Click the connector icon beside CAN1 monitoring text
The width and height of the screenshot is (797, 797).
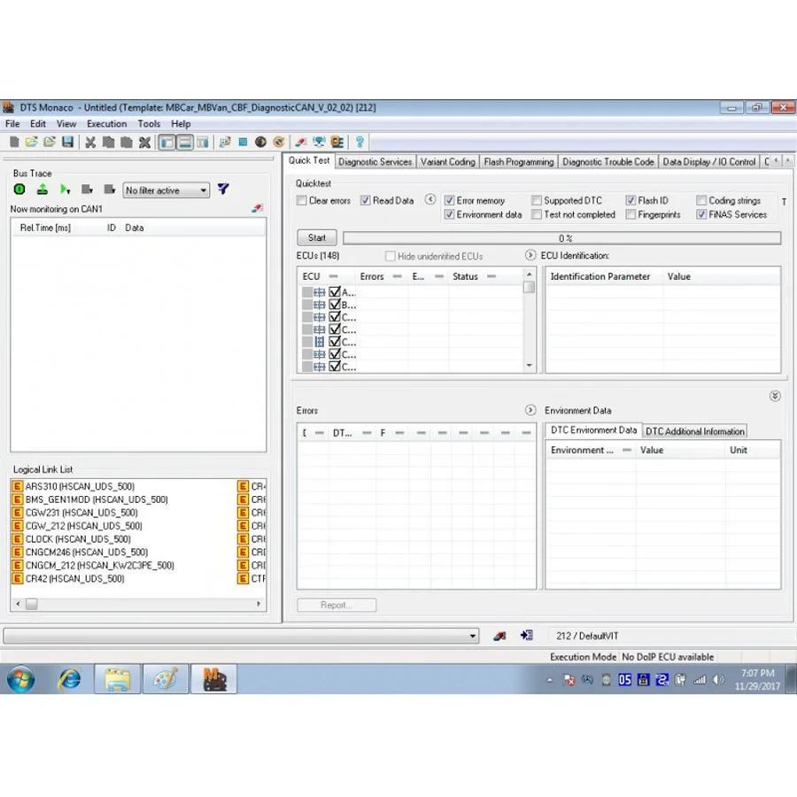point(257,208)
